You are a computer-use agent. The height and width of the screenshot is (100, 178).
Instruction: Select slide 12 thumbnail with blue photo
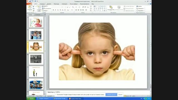click(36, 84)
